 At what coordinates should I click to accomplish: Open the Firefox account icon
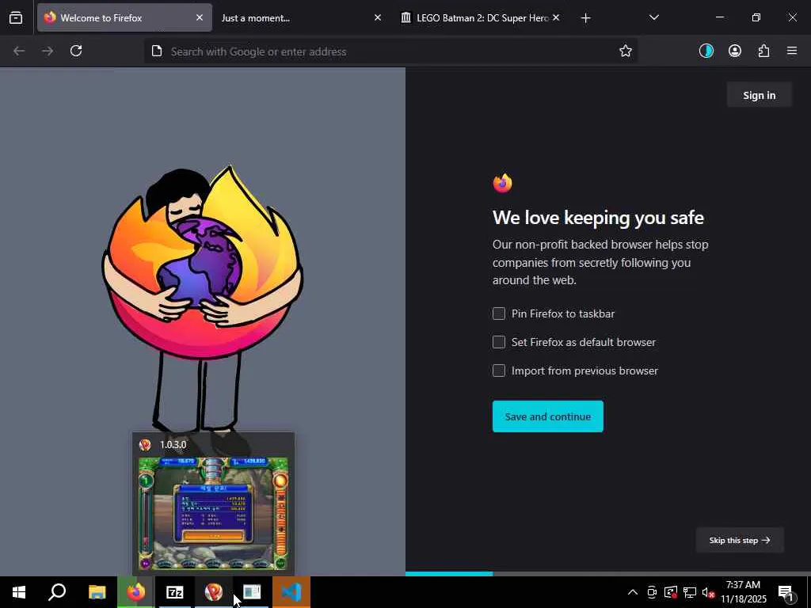click(735, 51)
